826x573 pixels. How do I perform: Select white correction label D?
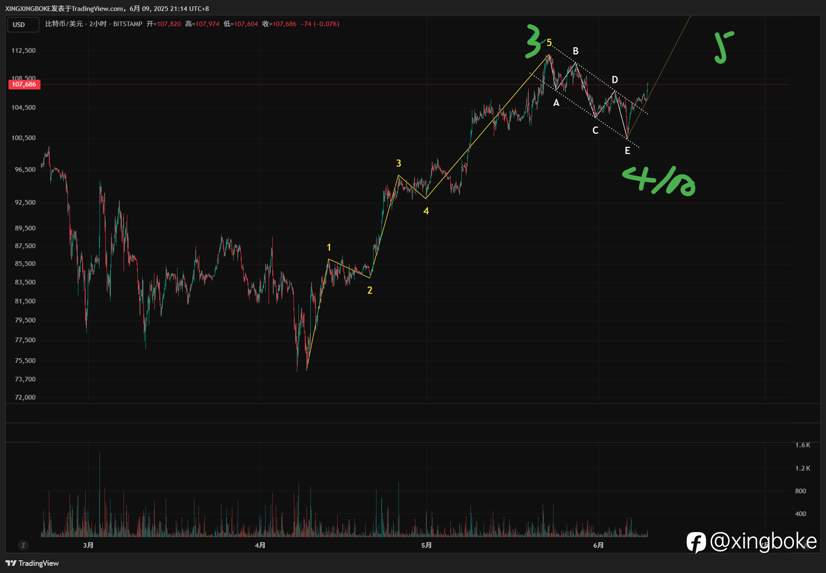(615, 80)
